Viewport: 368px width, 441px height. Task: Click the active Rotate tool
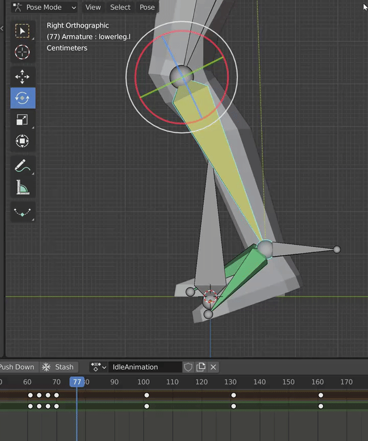[x=22, y=98]
